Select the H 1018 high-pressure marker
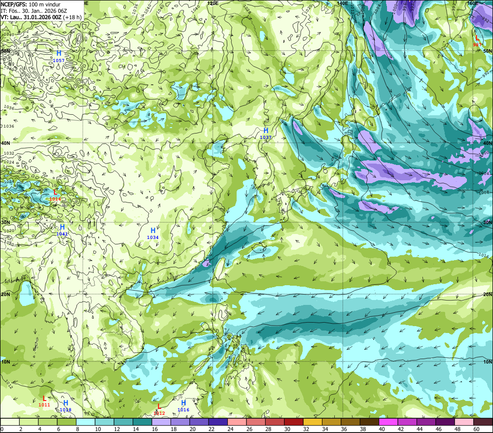 pyautogui.click(x=66, y=406)
